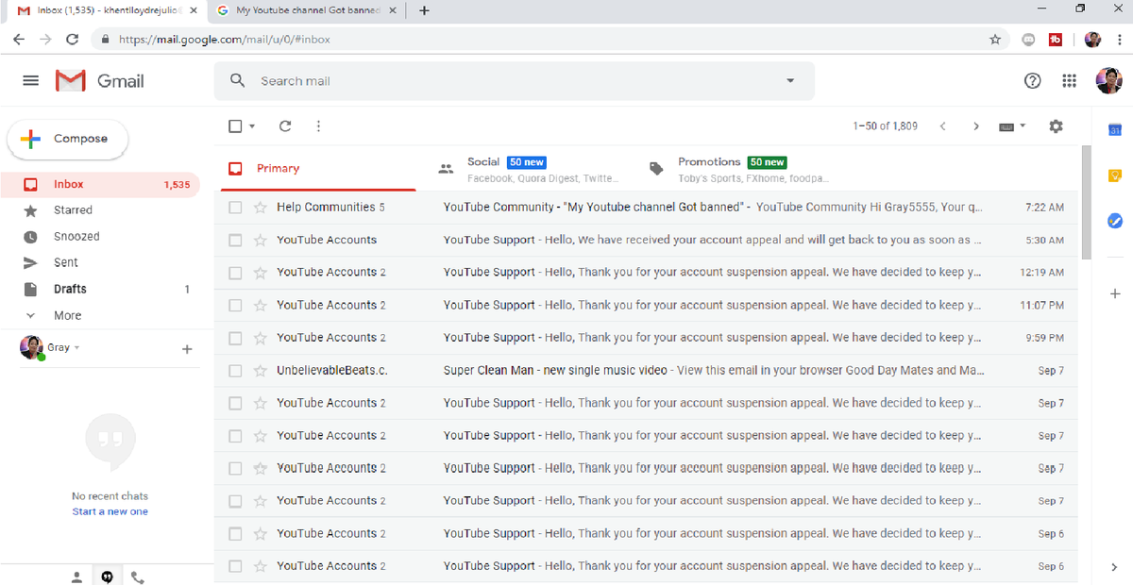Reload the browser page
This screenshot has width=1133, height=585.
(72, 40)
